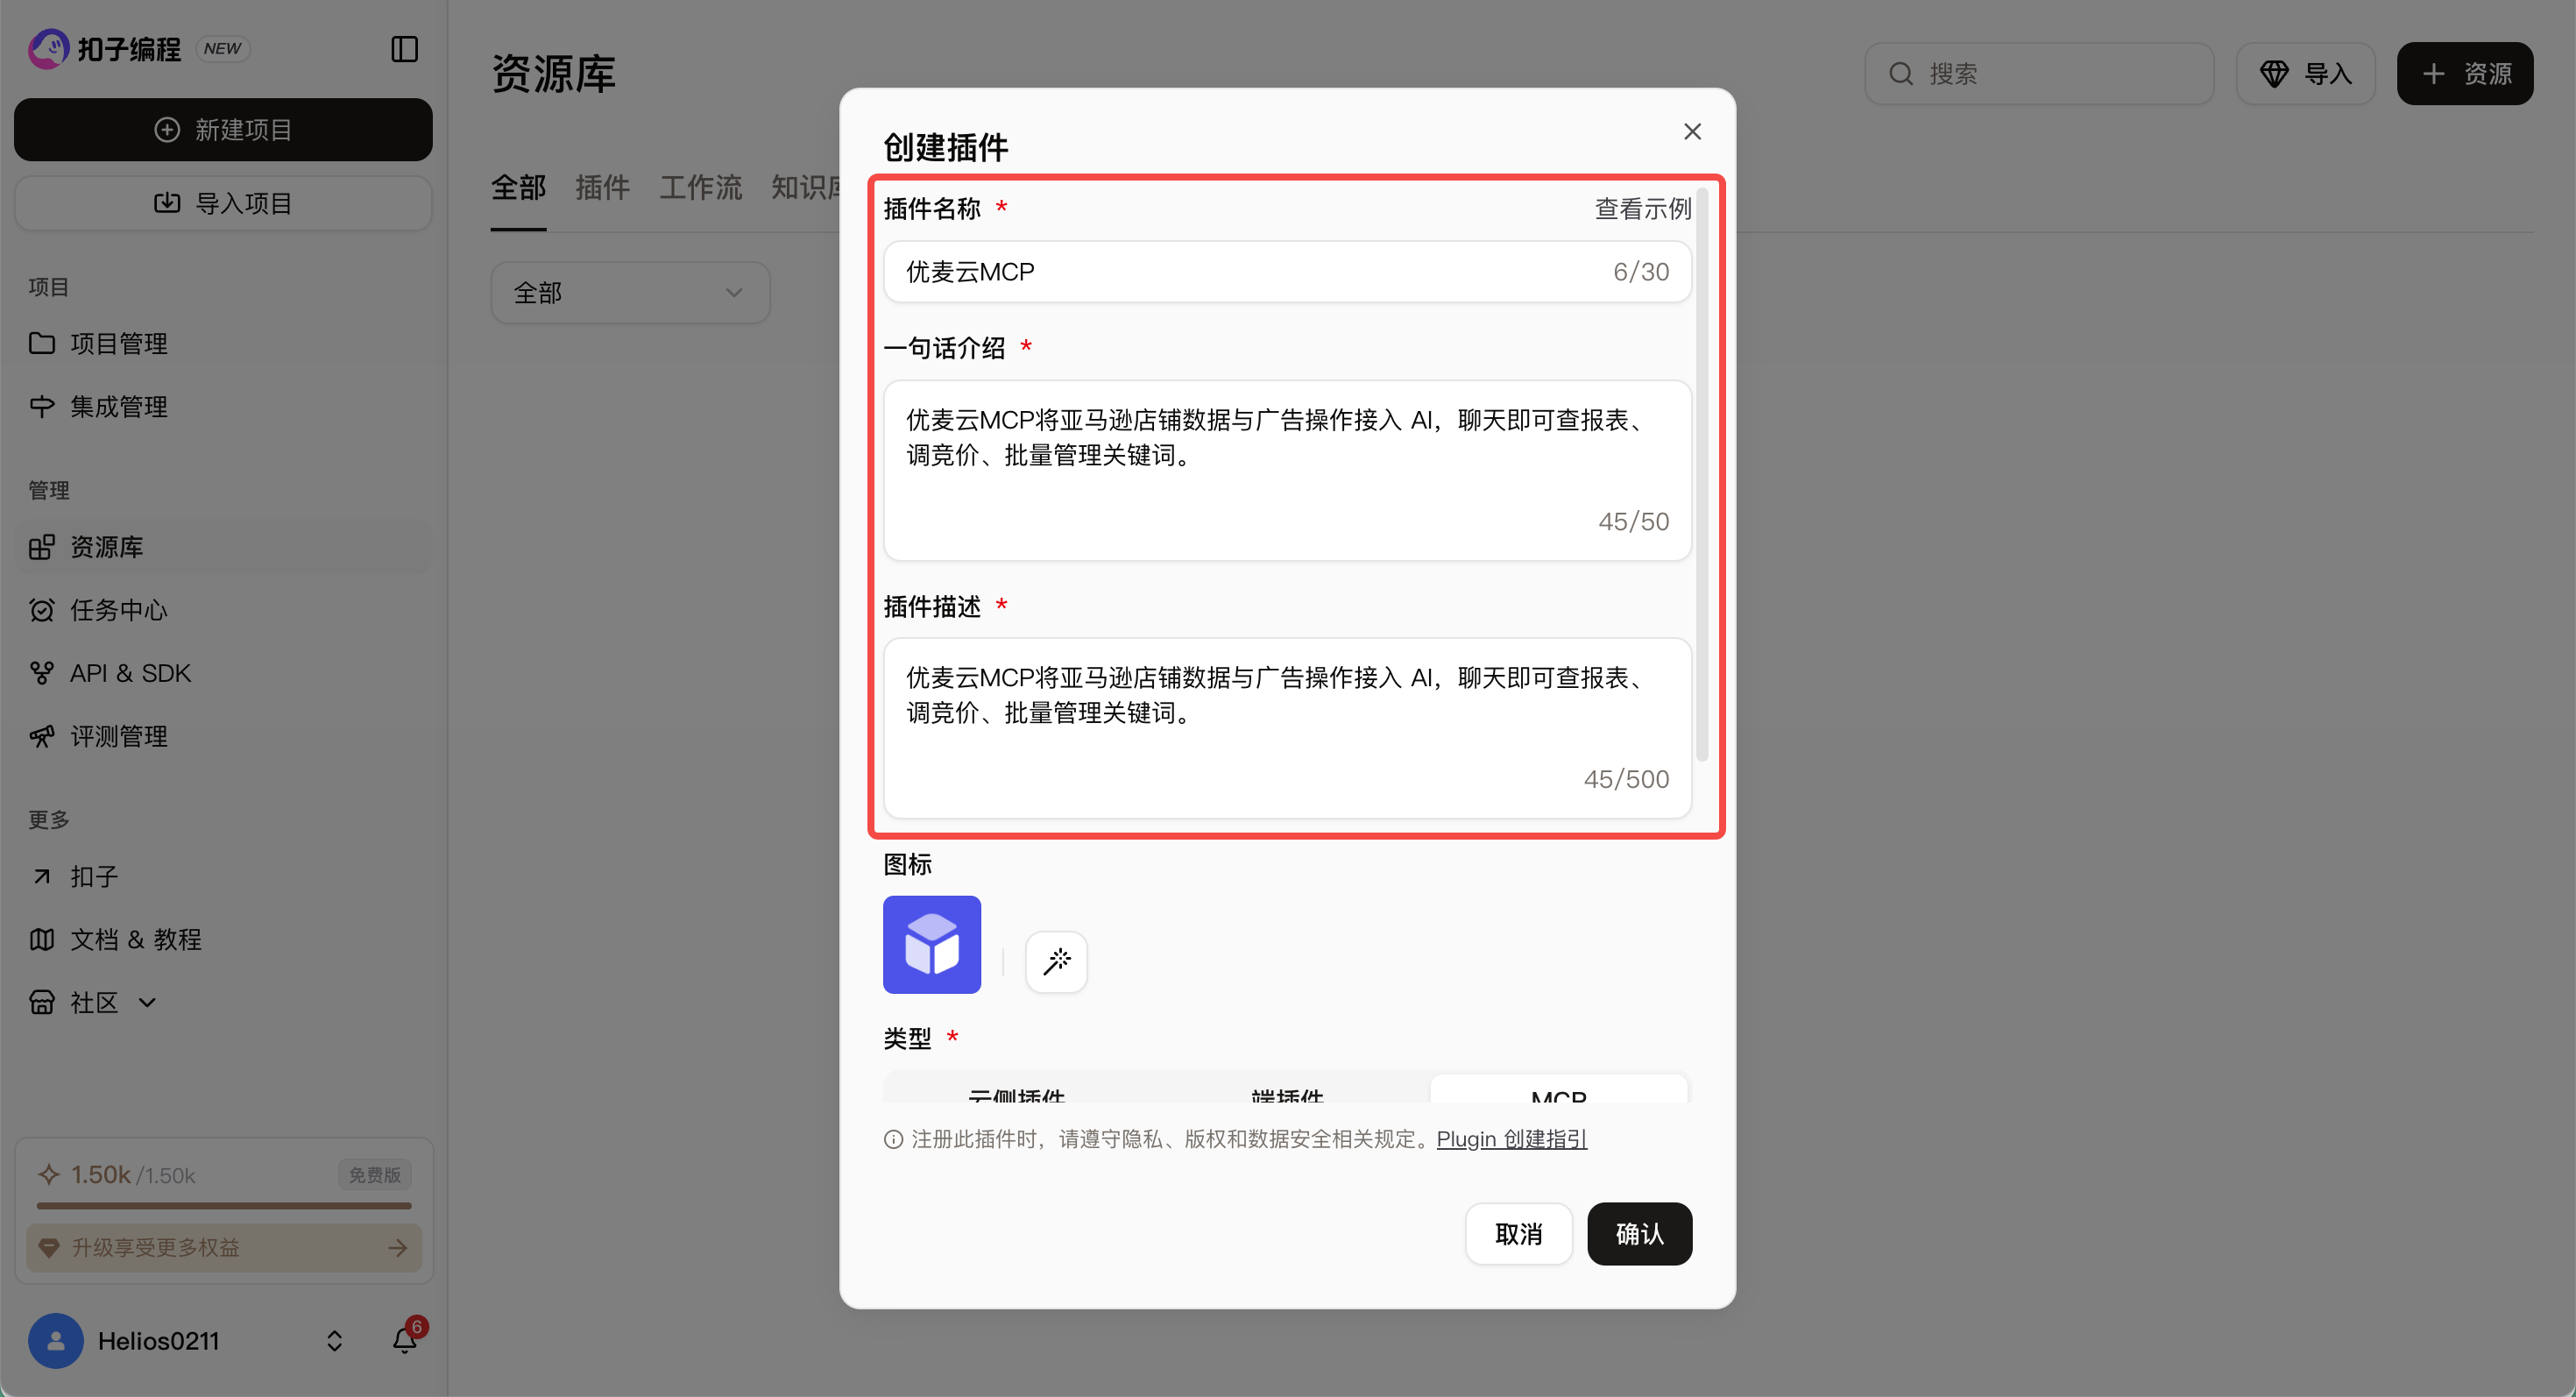Click the 取消 button
This screenshot has width=2576, height=1397.
click(x=1518, y=1234)
